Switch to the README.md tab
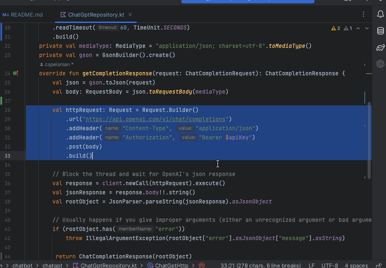 click(x=22, y=15)
